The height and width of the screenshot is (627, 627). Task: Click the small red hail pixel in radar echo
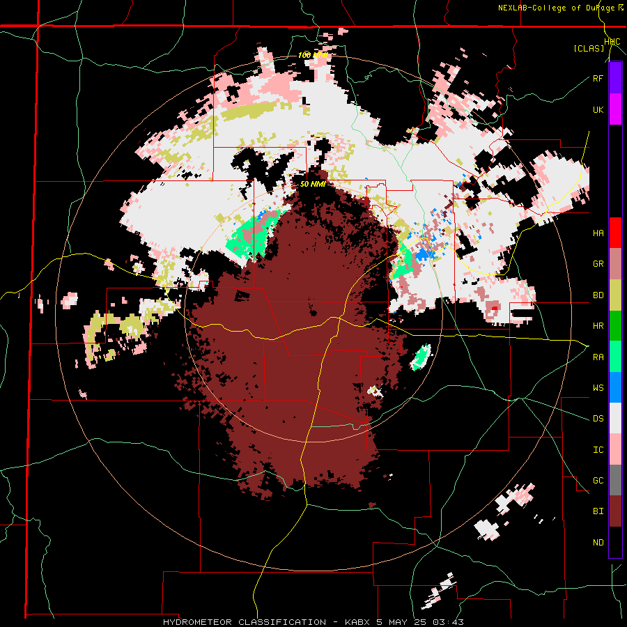coord(495,309)
